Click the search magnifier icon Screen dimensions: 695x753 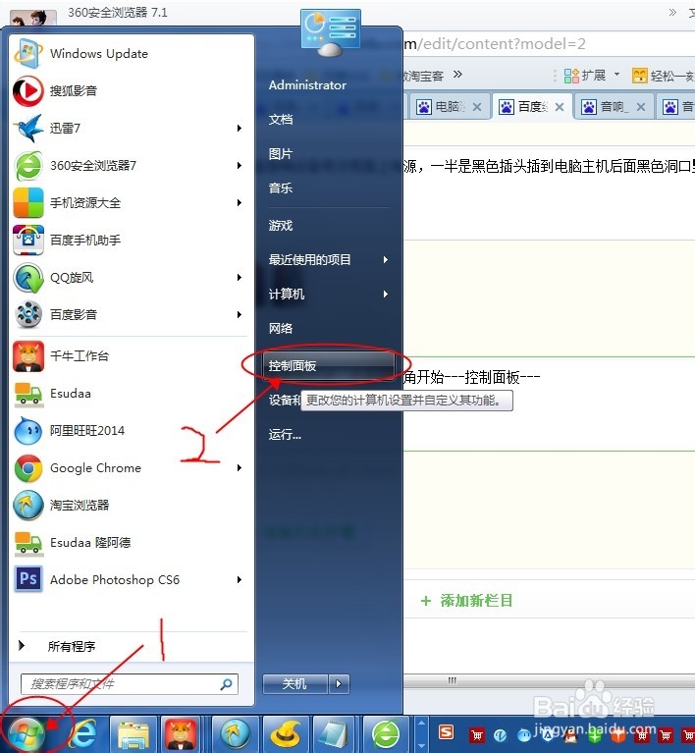point(226,684)
